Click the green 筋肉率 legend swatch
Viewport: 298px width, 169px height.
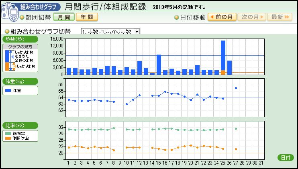coord(8,134)
